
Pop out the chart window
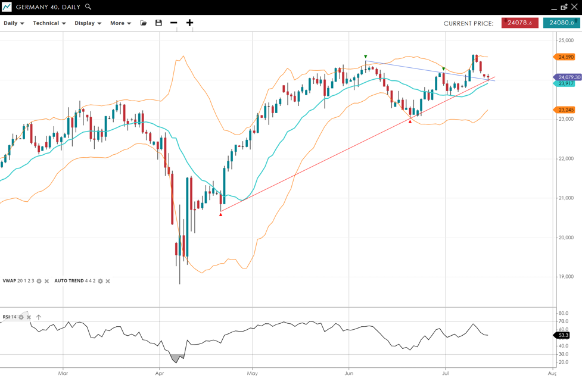(564, 7)
